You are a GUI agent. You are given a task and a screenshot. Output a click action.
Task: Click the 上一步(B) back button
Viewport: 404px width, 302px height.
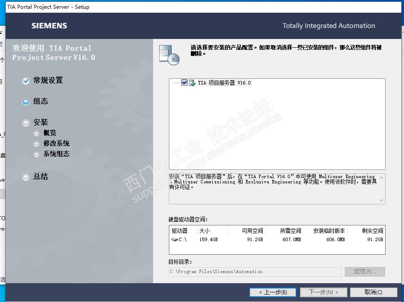(x=273, y=292)
